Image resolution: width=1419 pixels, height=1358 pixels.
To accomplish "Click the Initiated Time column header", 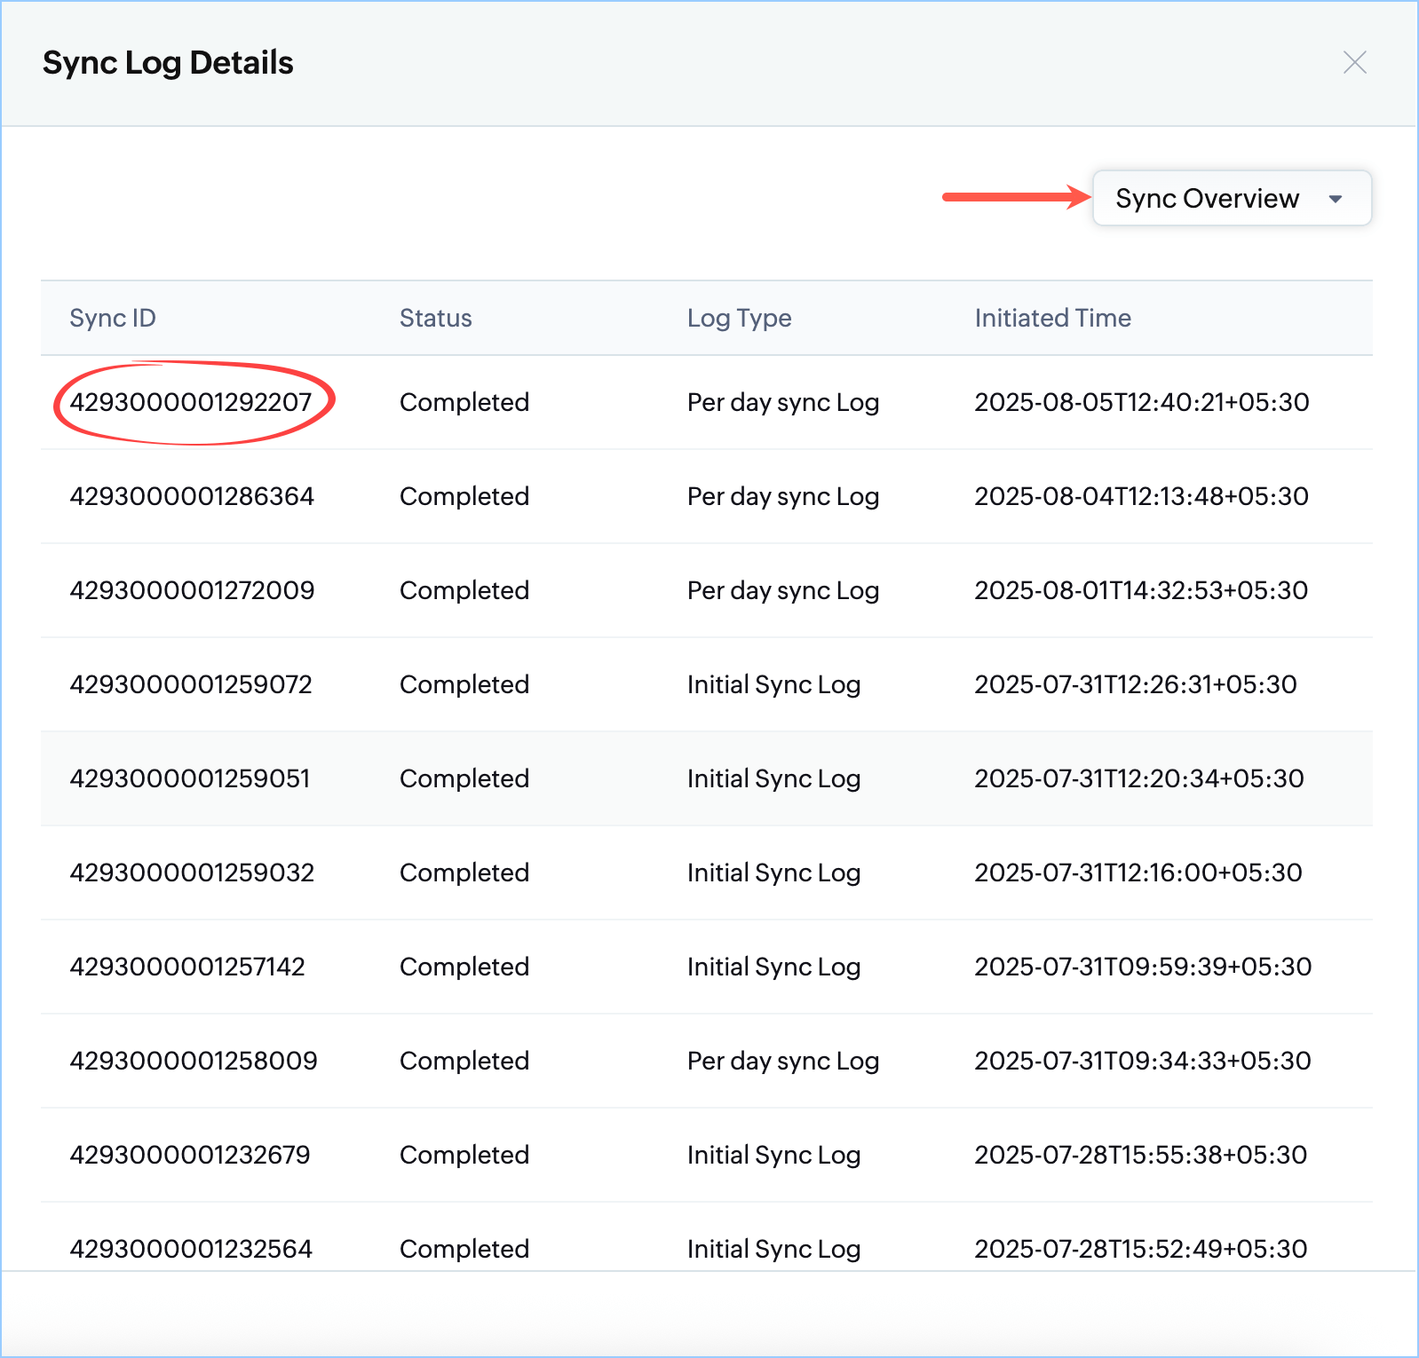I will pyautogui.click(x=1052, y=319).
